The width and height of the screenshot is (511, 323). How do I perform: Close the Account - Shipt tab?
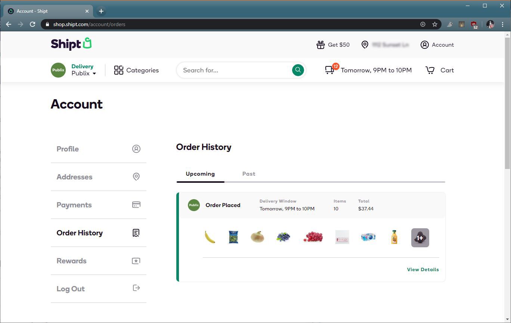(x=87, y=11)
